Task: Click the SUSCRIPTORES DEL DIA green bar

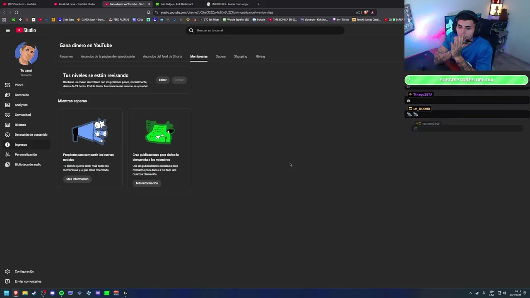Action: click(x=466, y=80)
